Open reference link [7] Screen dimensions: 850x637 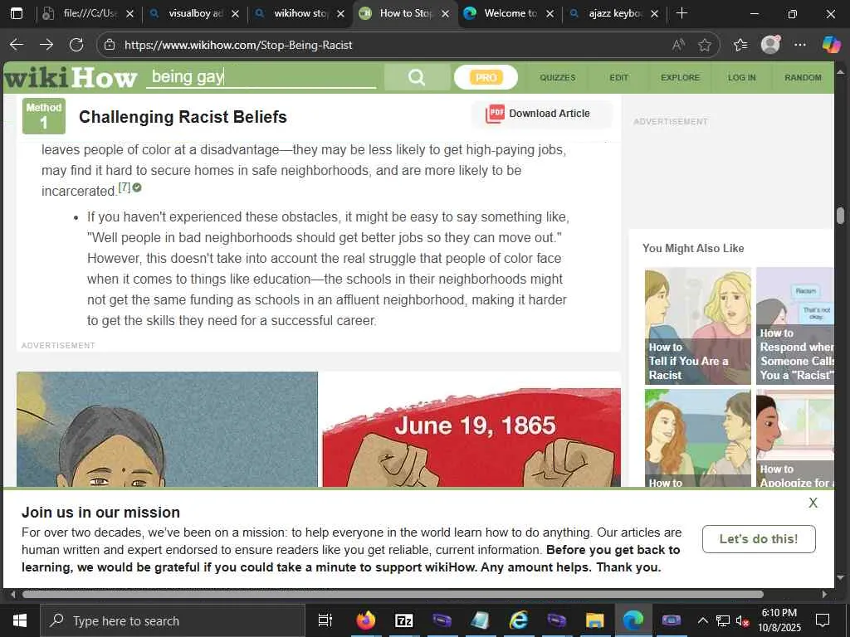pyautogui.click(x=125, y=187)
